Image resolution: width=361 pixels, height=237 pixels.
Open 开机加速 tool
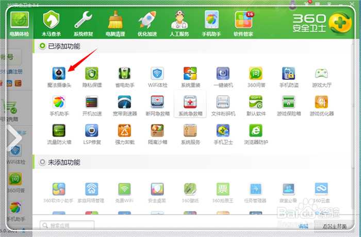pos(92,106)
